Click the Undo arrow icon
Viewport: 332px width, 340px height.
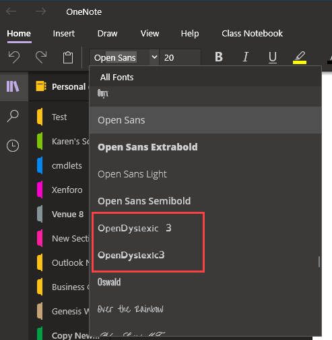point(14,57)
